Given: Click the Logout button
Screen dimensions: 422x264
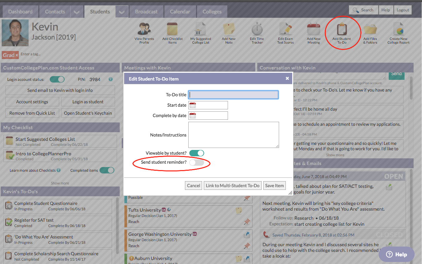Looking at the screenshot, I should [403, 10].
